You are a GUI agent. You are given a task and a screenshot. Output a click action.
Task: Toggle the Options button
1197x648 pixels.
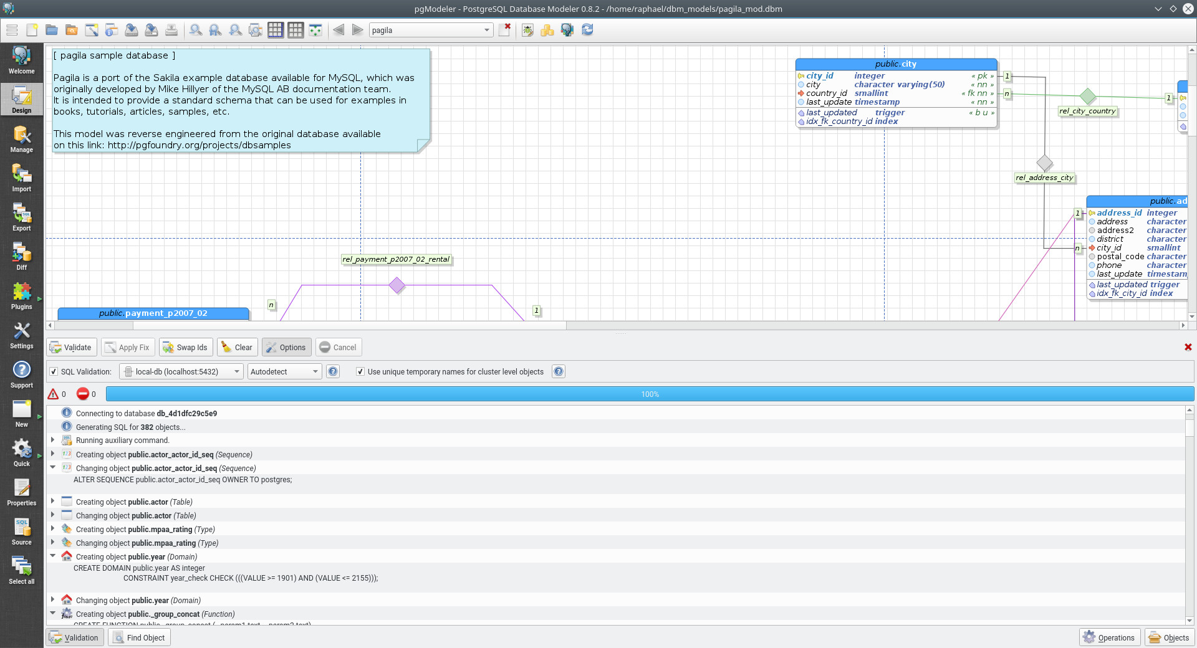pyautogui.click(x=286, y=347)
